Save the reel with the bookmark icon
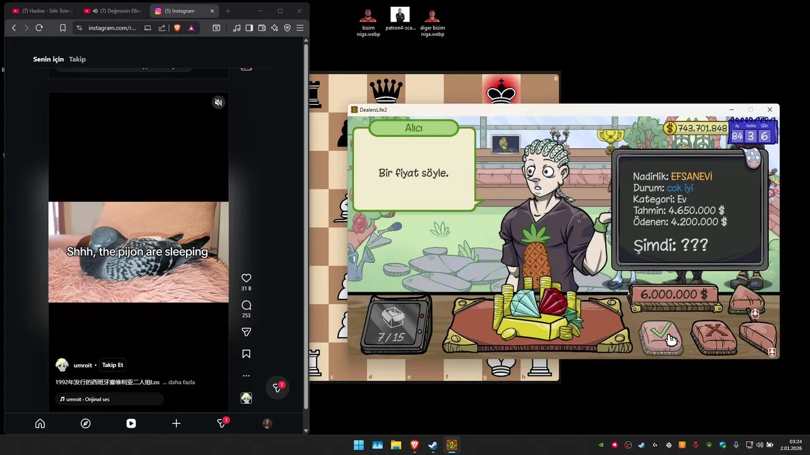The height and width of the screenshot is (455, 810). 246,354
